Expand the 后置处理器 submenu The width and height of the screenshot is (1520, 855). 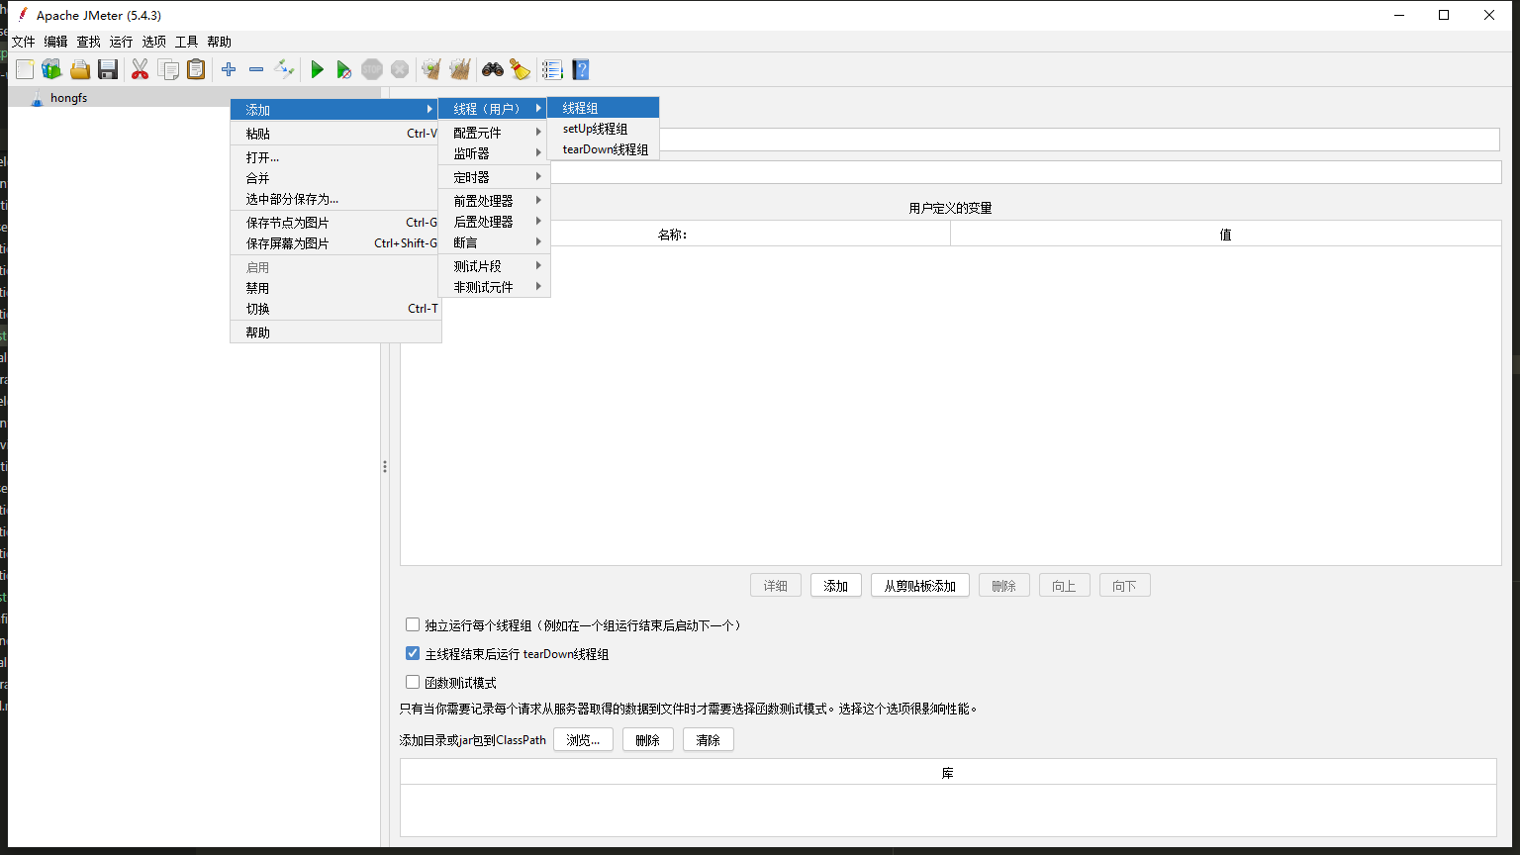[494, 222]
